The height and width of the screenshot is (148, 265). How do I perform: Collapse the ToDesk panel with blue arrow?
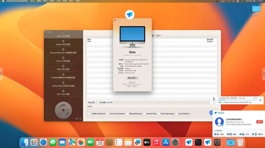(211, 113)
